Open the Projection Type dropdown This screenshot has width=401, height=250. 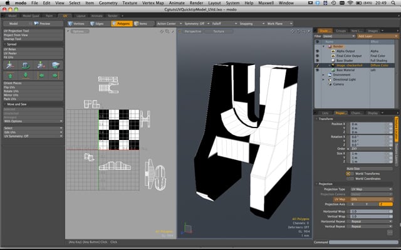pos(370,188)
